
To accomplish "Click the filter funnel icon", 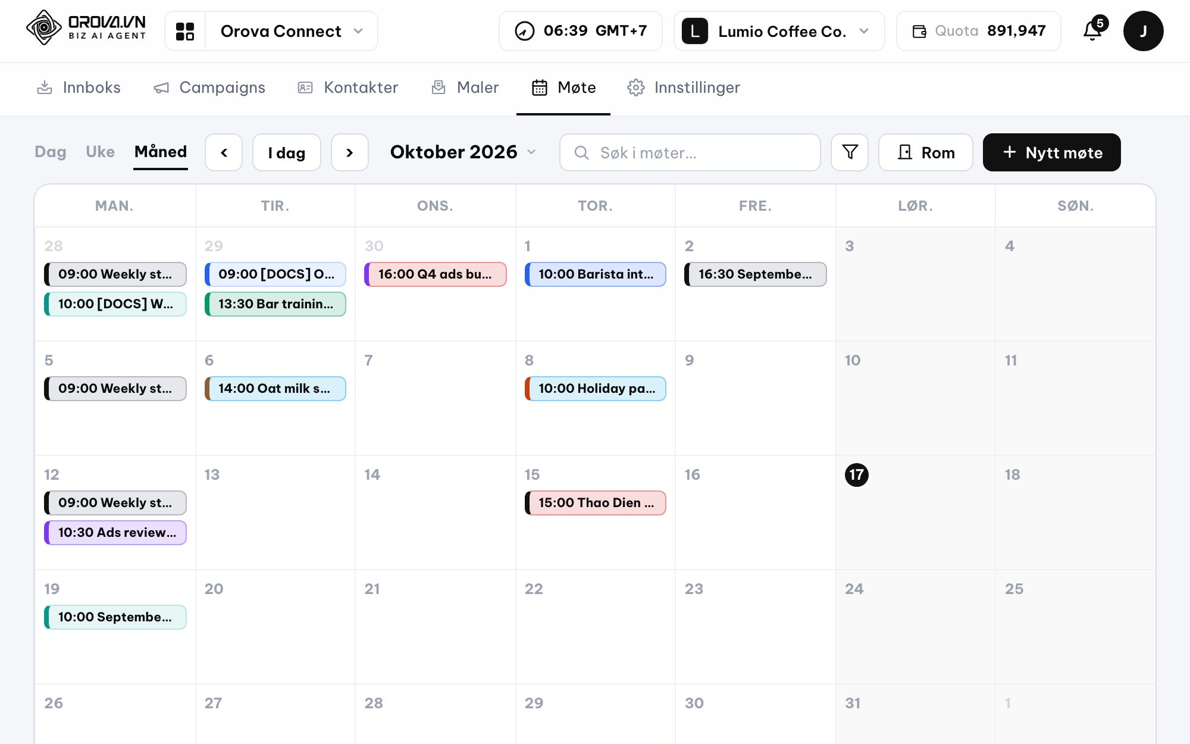I will (850, 152).
